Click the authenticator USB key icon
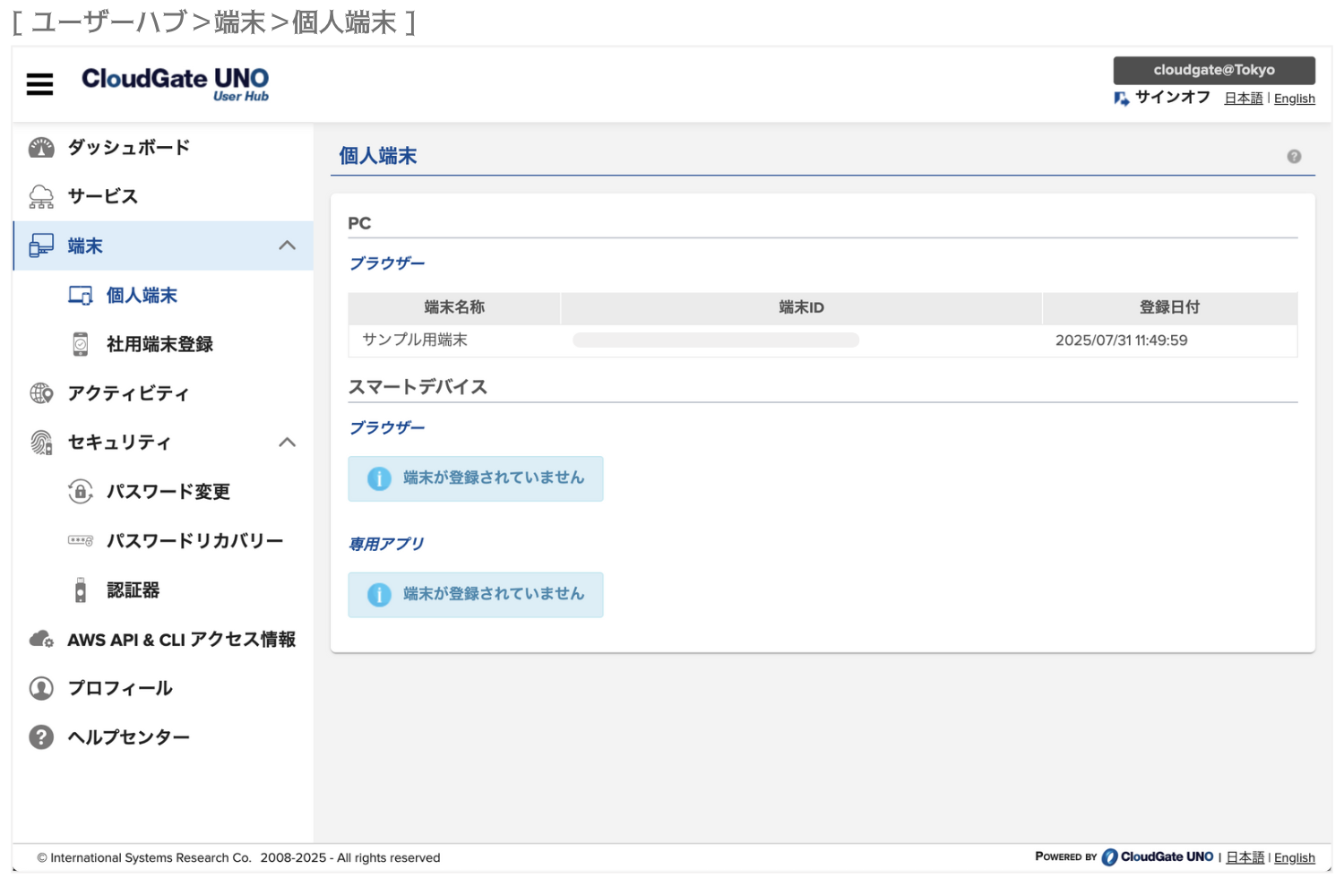This screenshot has height=878, width=1344. 81,590
